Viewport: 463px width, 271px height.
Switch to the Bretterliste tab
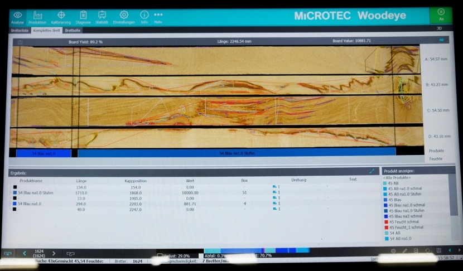tap(20, 31)
